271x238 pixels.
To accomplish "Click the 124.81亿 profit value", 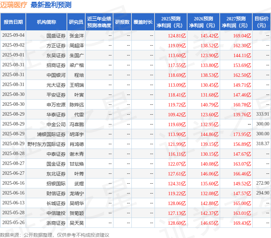I will click(x=177, y=36).
